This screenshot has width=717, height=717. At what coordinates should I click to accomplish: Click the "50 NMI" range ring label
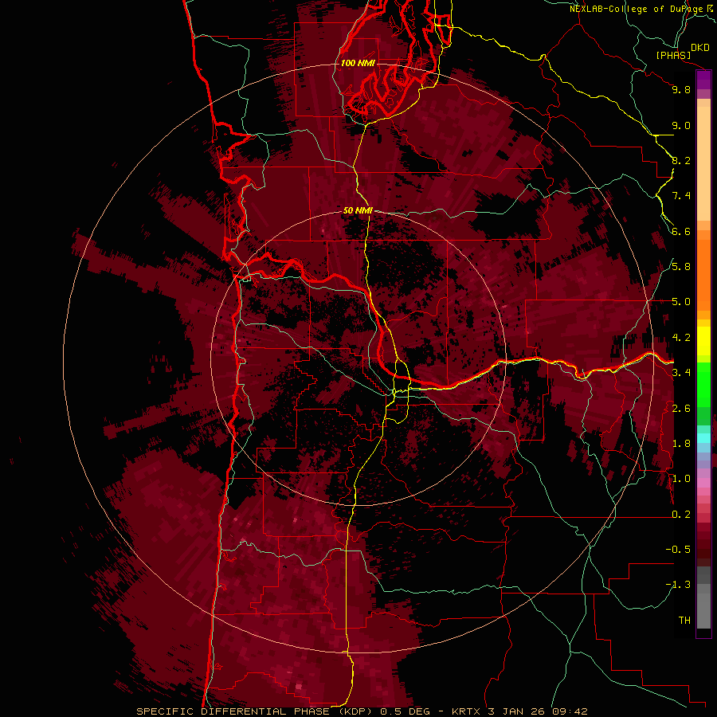coord(358,210)
